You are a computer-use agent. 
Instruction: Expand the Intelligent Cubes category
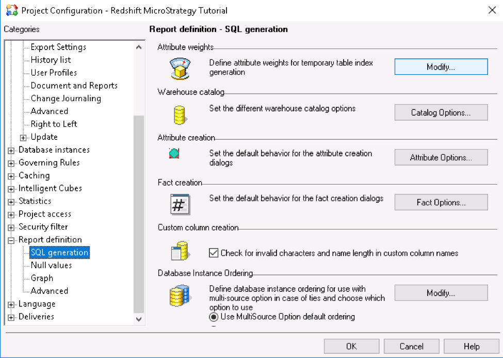(11, 188)
